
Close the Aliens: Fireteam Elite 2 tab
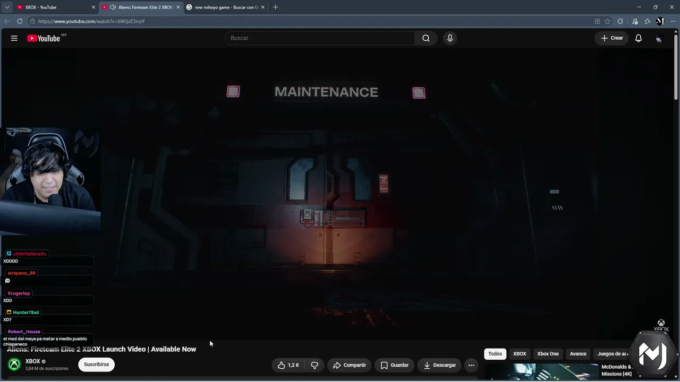(x=178, y=7)
